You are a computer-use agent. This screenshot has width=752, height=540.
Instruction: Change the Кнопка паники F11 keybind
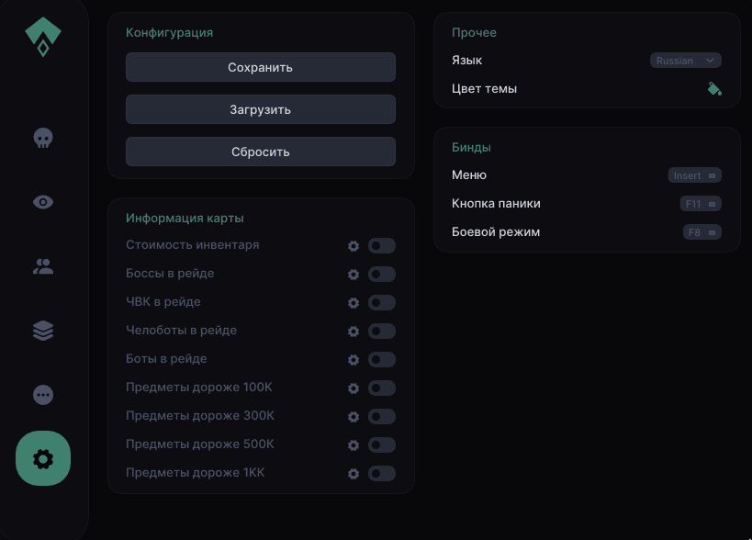(x=701, y=204)
